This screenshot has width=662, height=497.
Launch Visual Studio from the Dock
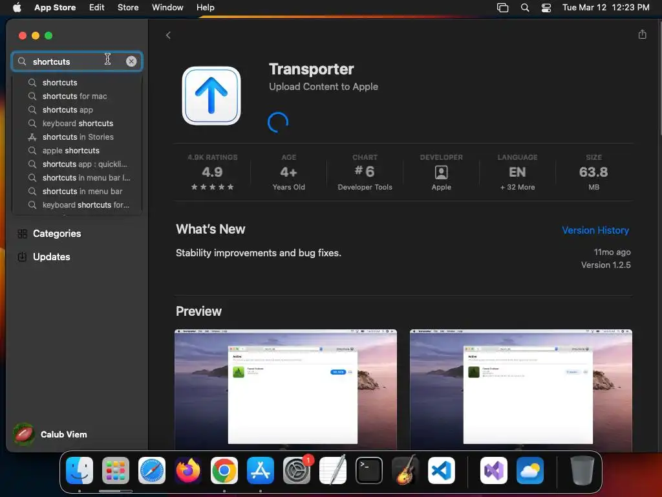point(493,470)
